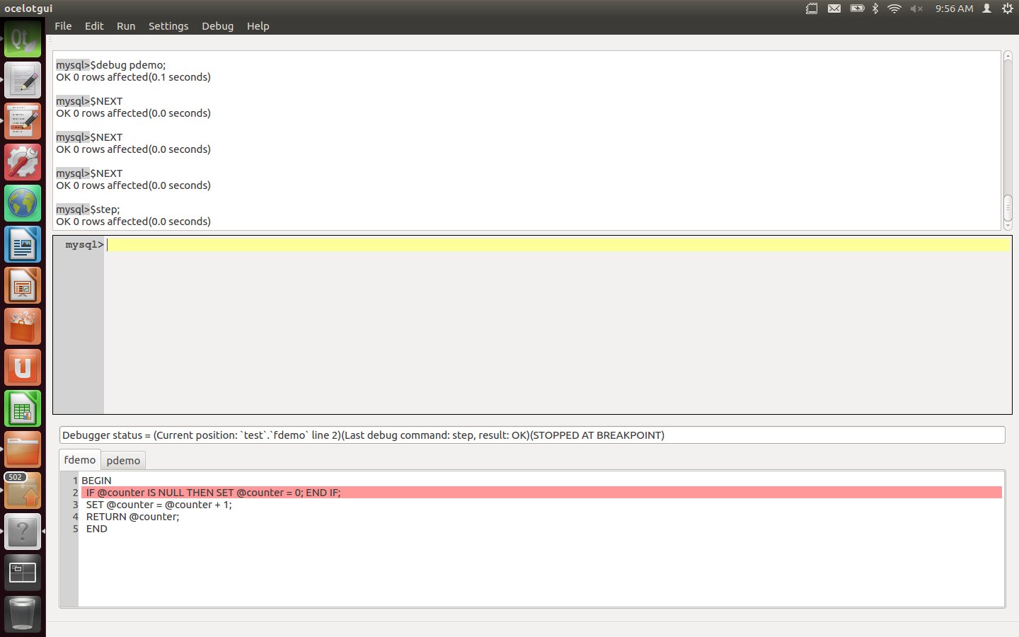Click line number 4 in code gutter

coord(75,517)
